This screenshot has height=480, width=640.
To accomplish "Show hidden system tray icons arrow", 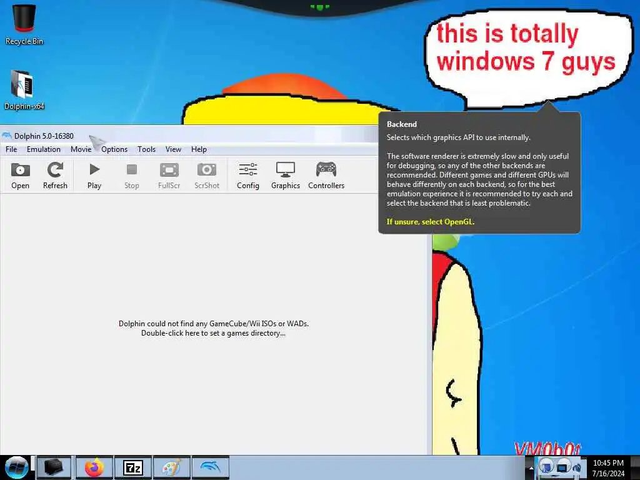I will 531,467.
